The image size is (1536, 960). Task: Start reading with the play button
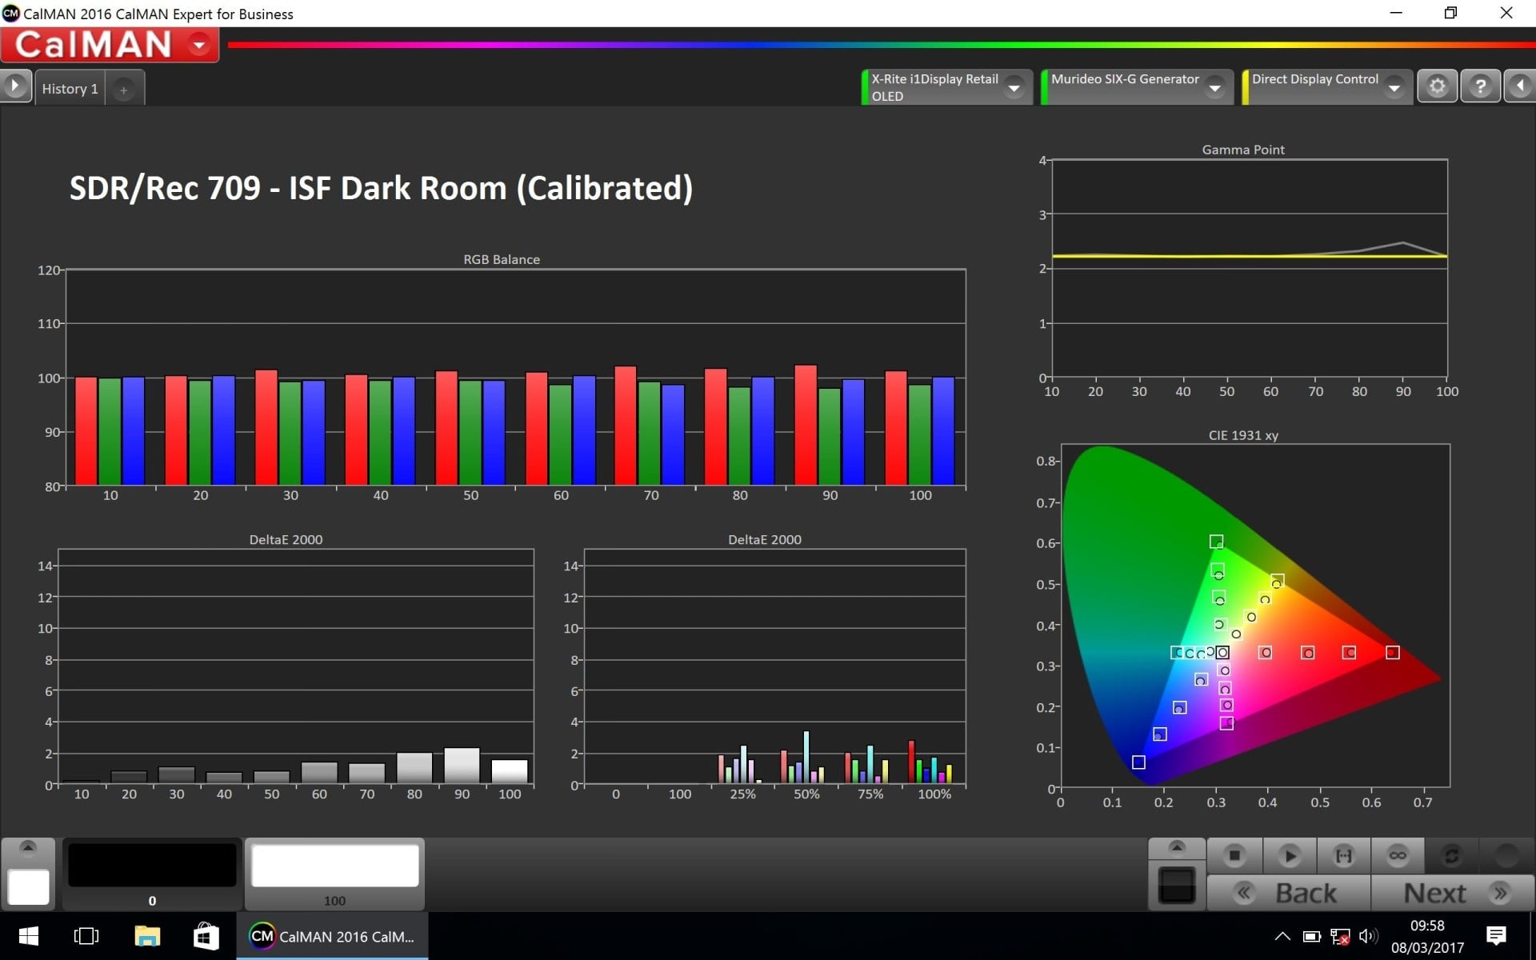tap(1289, 856)
